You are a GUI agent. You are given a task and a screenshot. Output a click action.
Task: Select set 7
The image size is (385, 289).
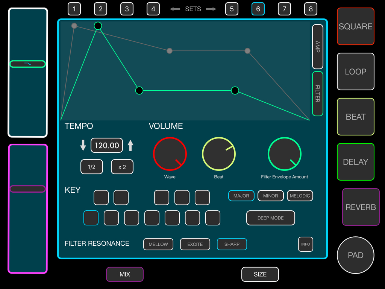(x=284, y=9)
